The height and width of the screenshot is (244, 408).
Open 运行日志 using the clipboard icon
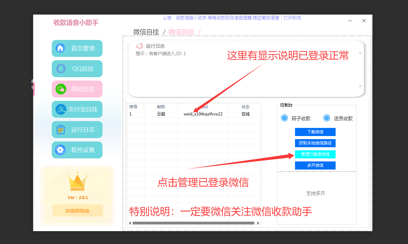[x=61, y=129]
